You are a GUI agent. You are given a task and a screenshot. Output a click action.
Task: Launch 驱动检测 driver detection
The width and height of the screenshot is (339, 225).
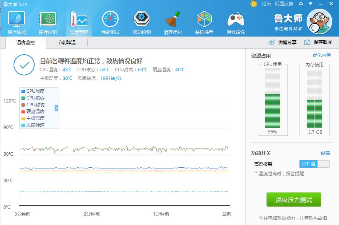click(x=142, y=21)
